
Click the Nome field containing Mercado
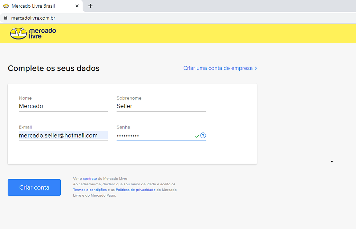click(63, 106)
